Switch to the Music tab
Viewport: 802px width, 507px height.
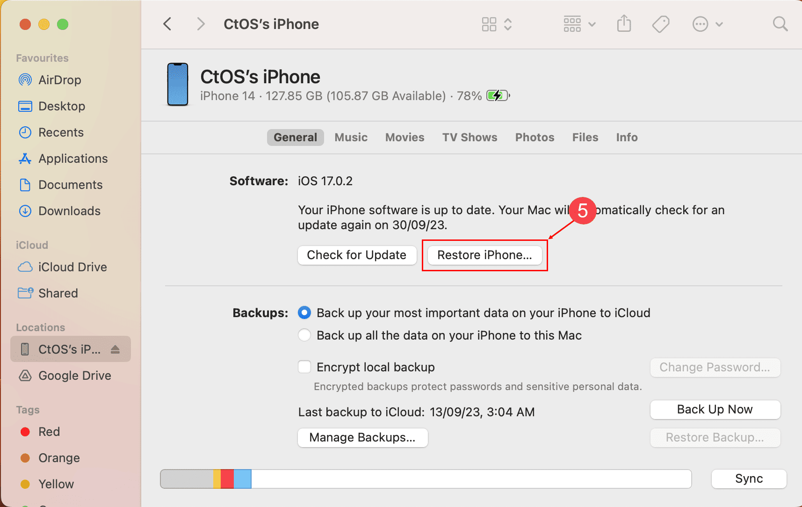pos(351,137)
